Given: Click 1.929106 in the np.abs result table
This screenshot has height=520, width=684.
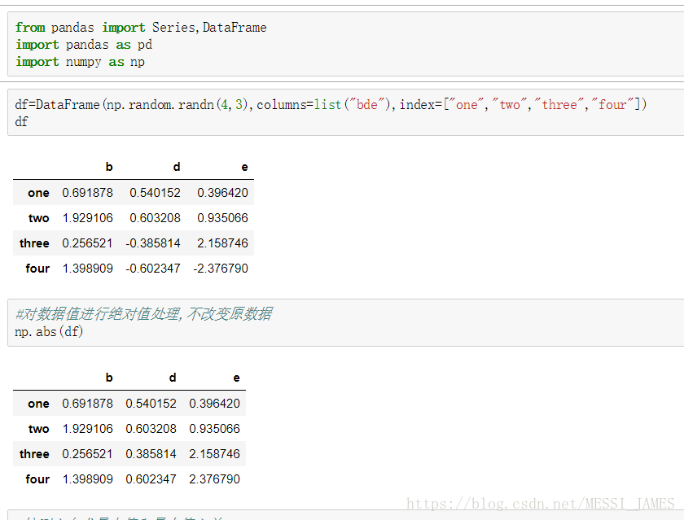Looking at the screenshot, I should (x=87, y=429).
